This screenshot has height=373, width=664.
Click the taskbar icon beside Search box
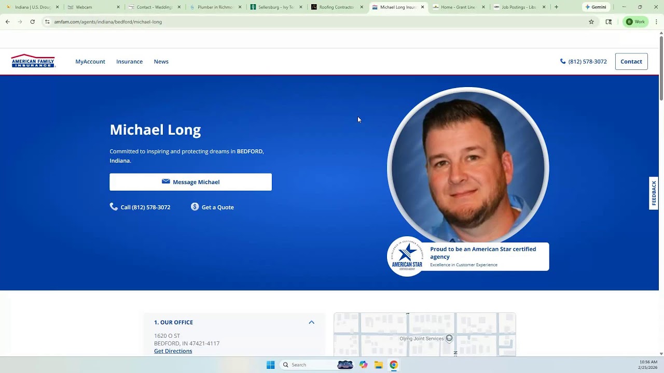(345, 365)
